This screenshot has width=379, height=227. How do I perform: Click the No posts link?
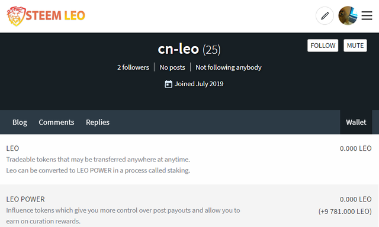point(172,67)
